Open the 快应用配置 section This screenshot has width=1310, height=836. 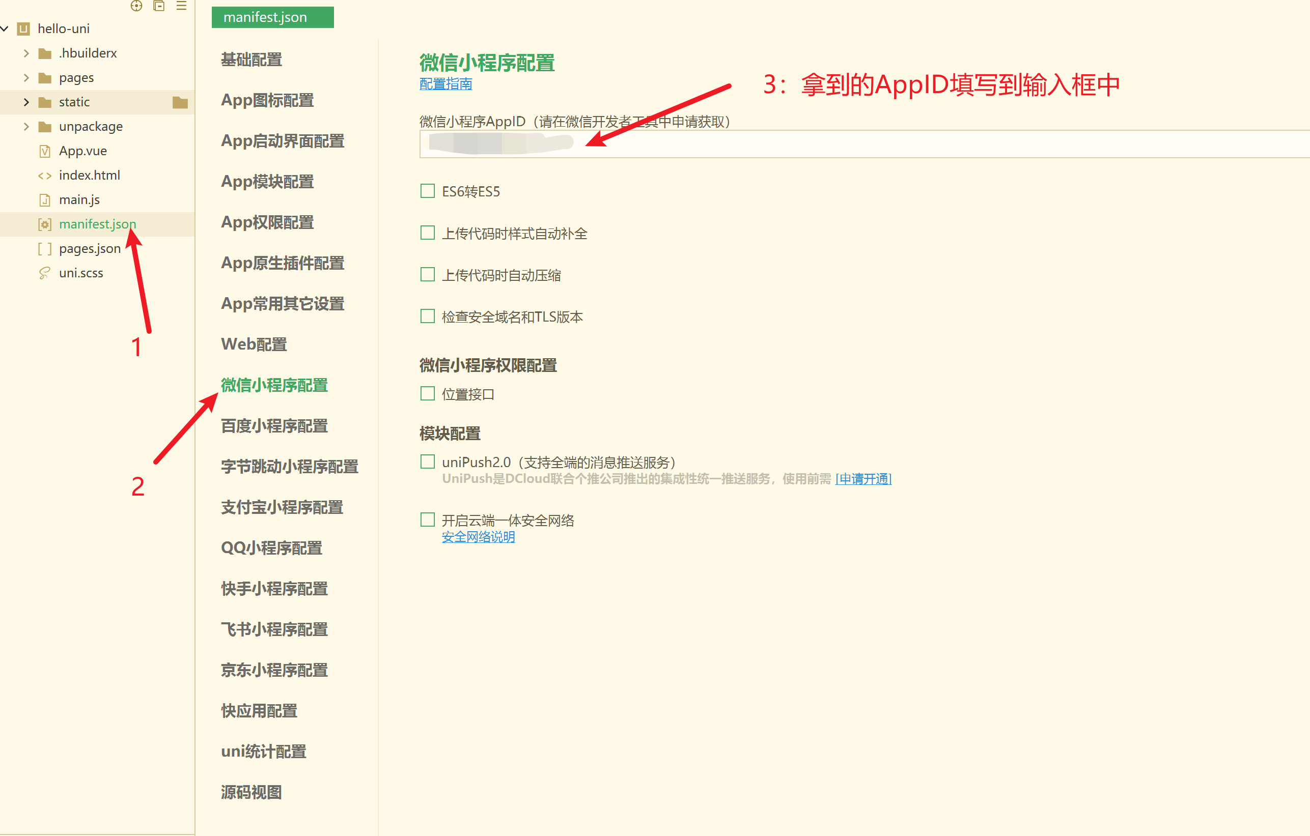tap(259, 711)
